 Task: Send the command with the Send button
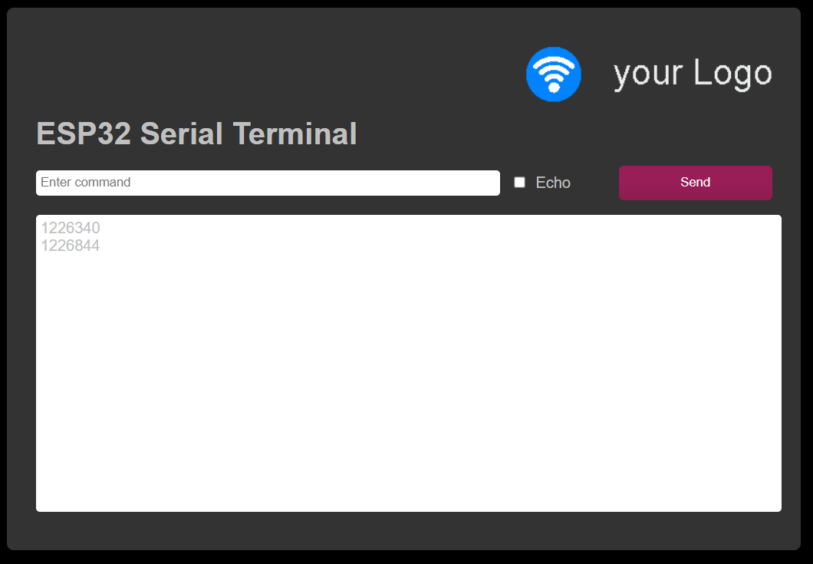[696, 183]
